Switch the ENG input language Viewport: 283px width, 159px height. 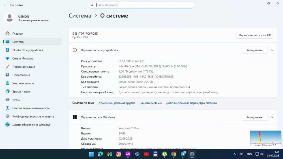point(249,154)
